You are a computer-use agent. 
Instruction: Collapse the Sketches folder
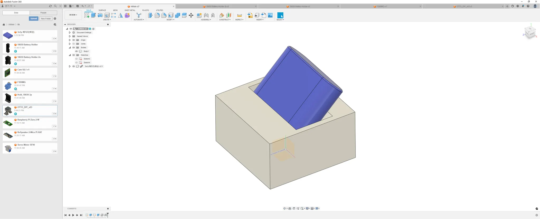pyautogui.click(x=70, y=55)
